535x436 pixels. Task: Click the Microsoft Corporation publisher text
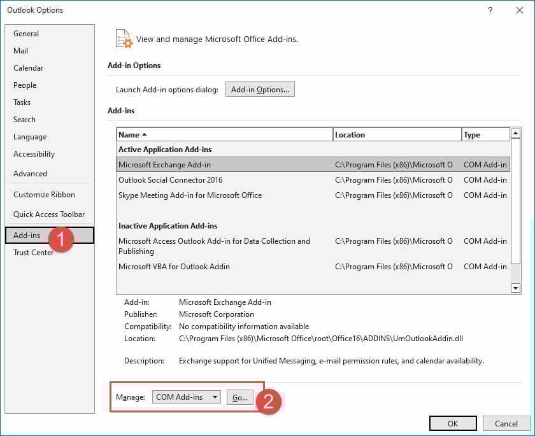coord(217,314)
